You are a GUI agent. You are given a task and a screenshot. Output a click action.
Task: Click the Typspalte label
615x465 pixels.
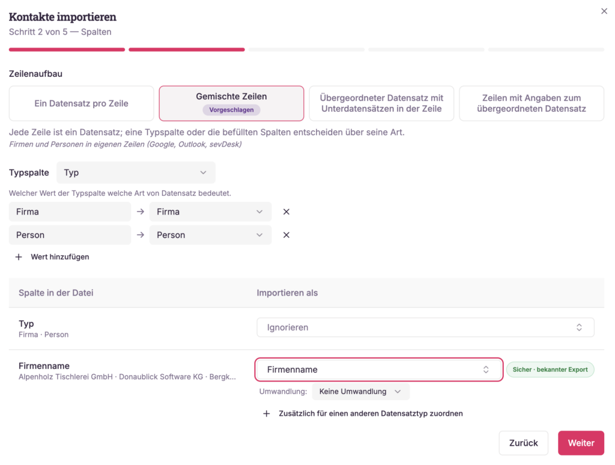click(x=29, y=172)
